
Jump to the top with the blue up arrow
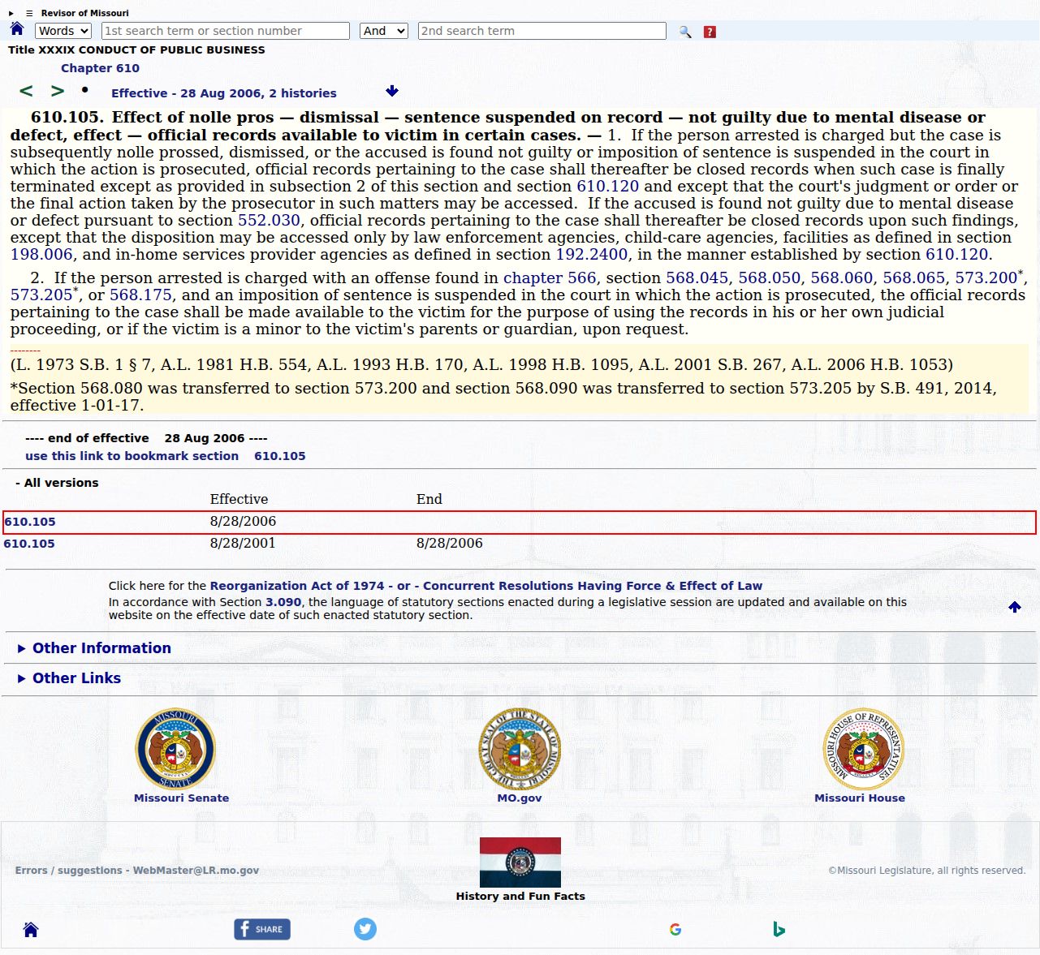tap(1015, 607)
